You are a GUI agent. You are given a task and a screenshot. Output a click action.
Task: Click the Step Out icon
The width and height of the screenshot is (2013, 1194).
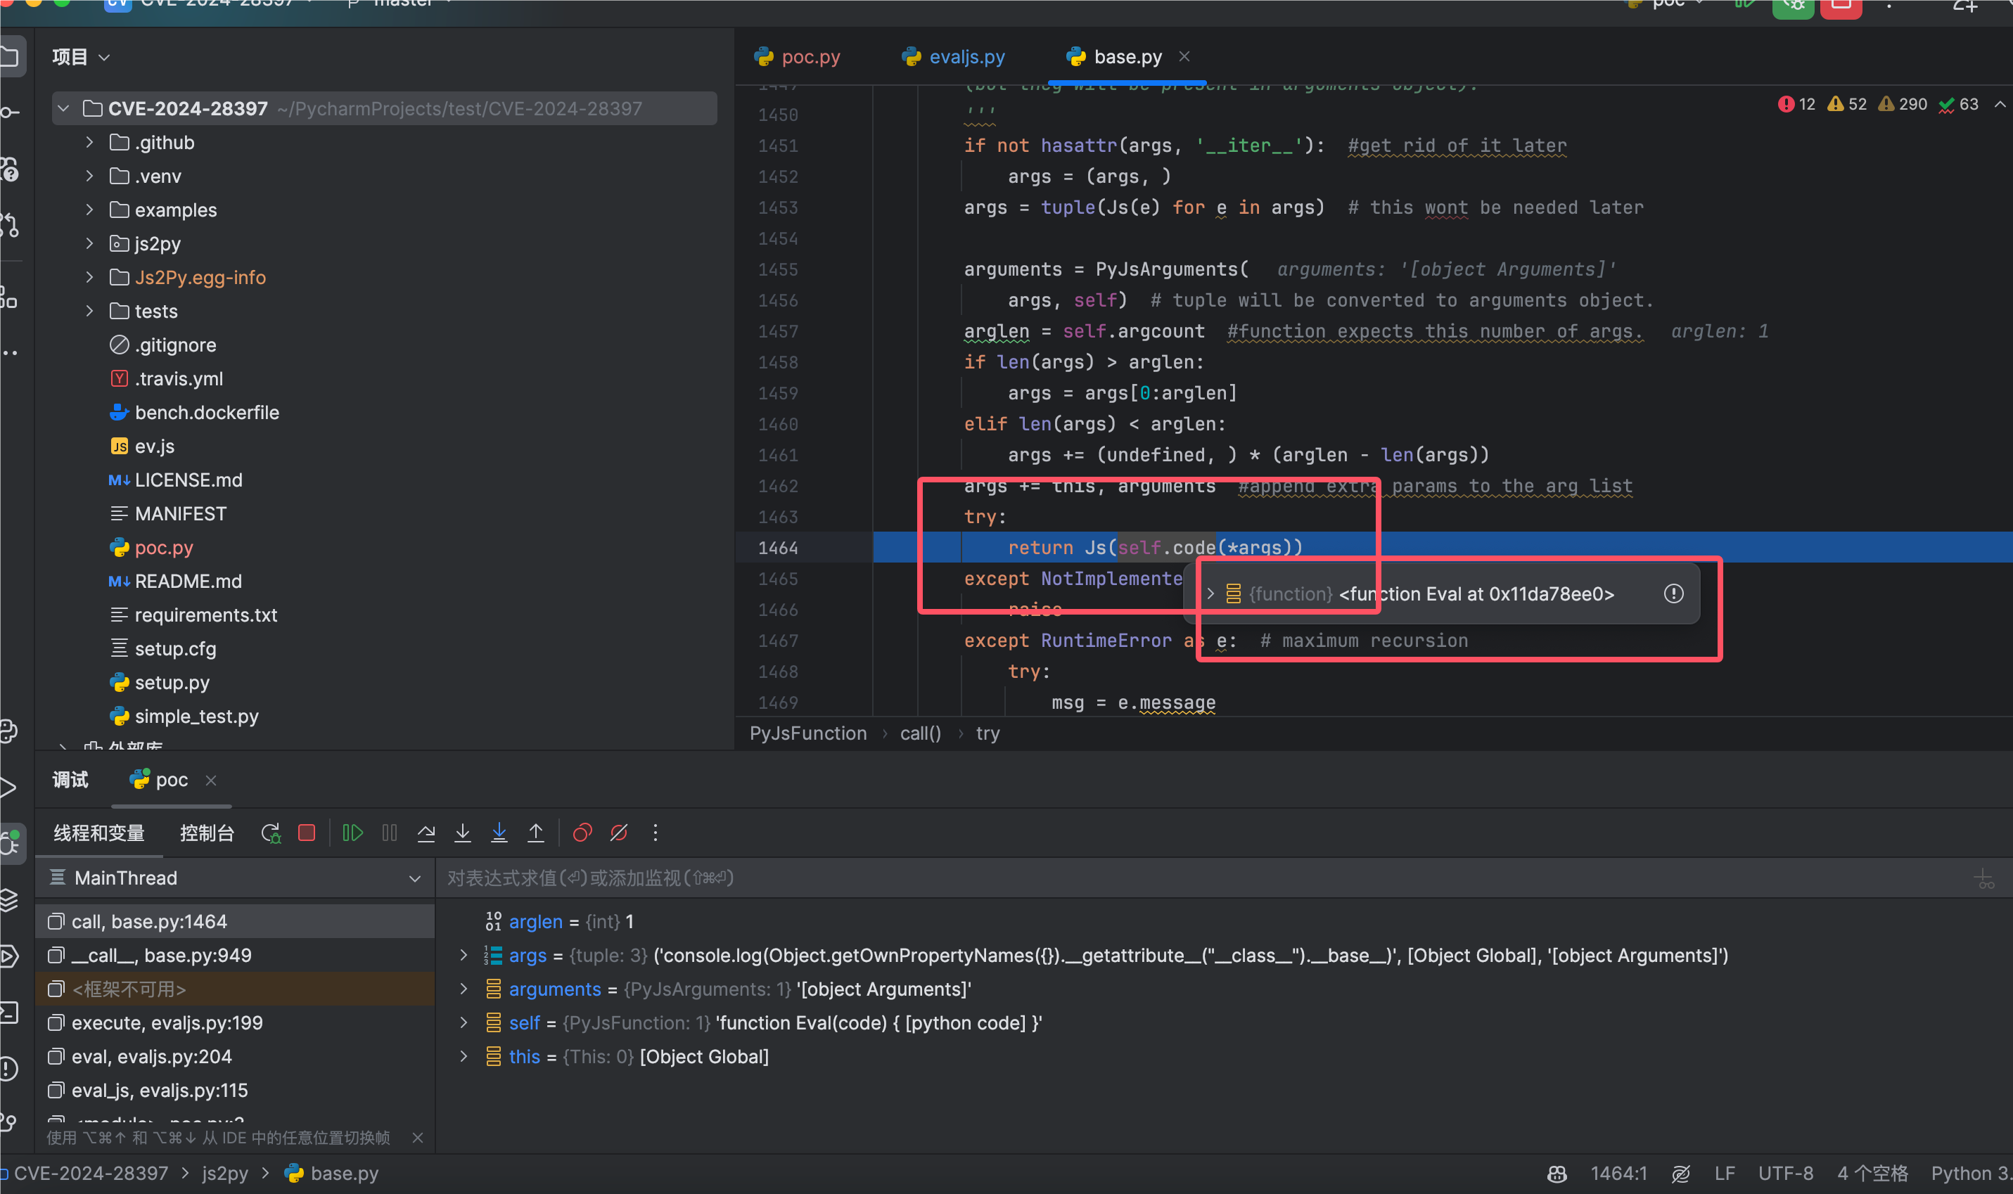tap(536, 833)
